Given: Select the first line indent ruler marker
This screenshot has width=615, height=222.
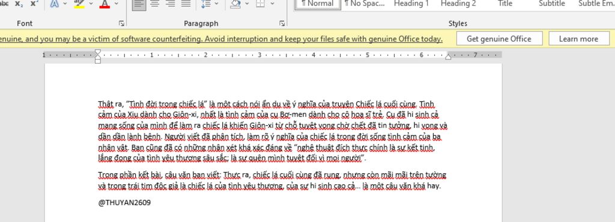Looking at the screenshot, I should click(x=98, y=52).
